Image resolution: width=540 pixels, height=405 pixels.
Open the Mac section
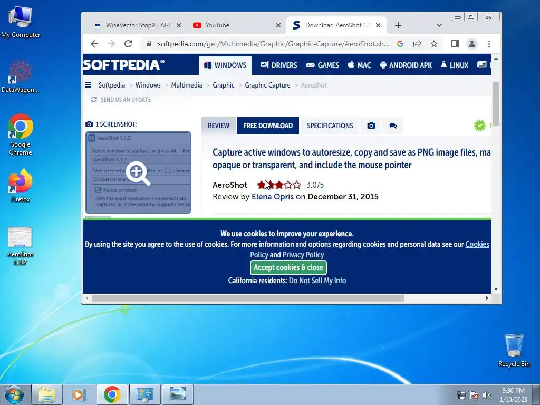click(360, 65)
